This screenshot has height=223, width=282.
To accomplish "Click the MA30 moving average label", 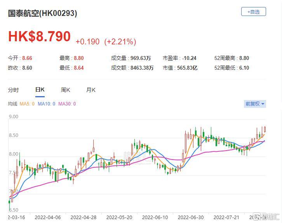I will click(67, 104).
